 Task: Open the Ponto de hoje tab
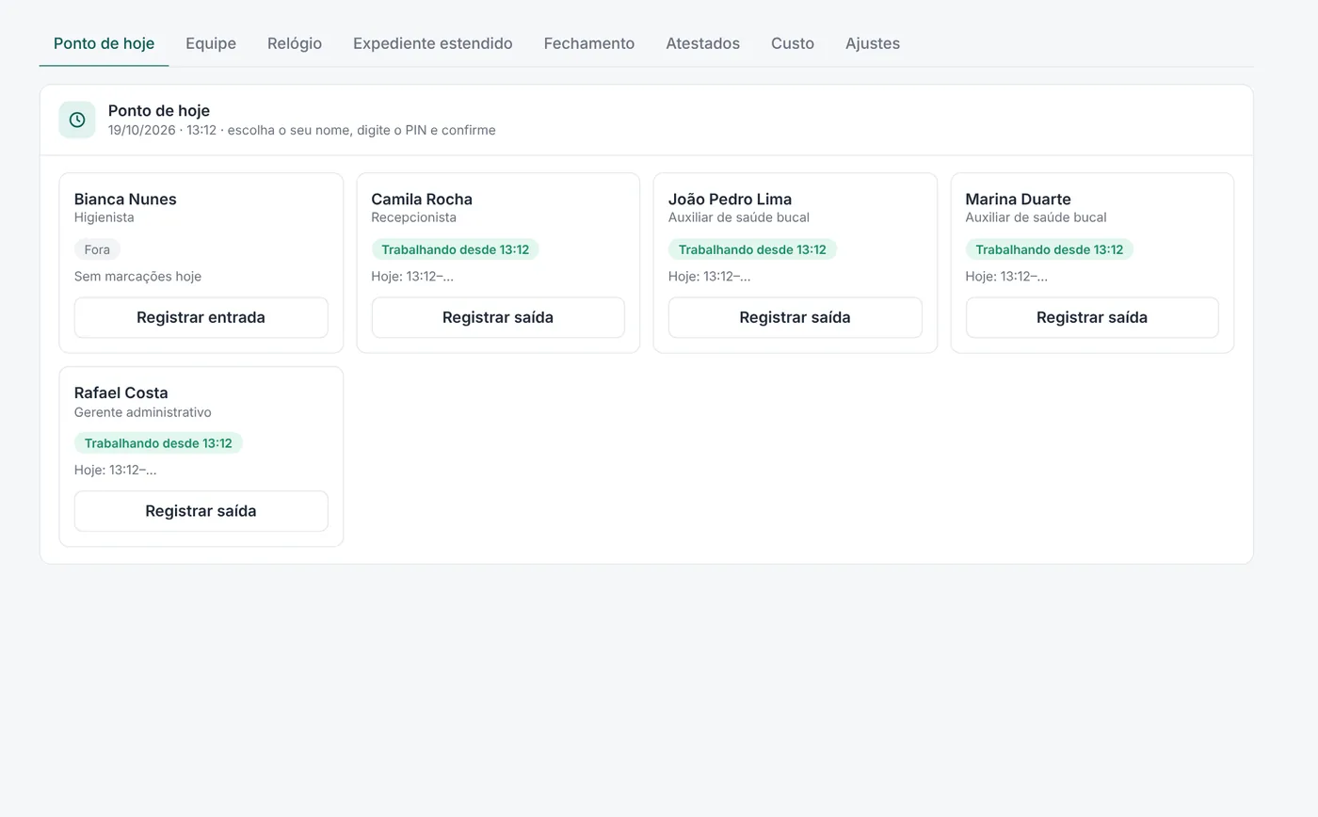104,43
